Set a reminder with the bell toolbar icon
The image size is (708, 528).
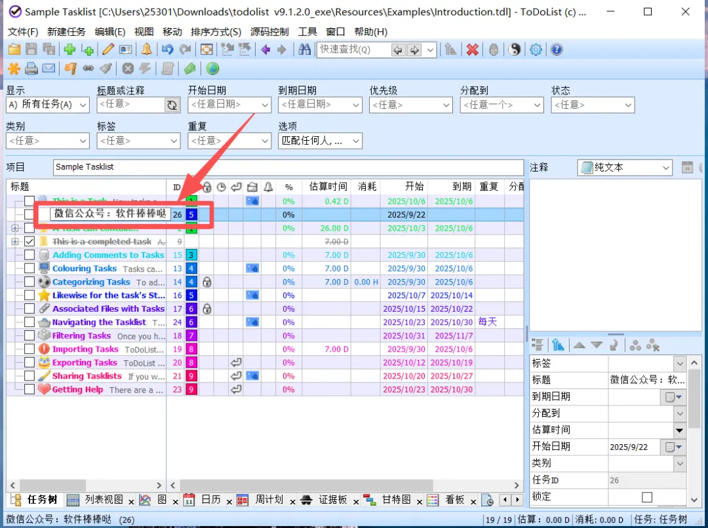click(x=147, y=50)
